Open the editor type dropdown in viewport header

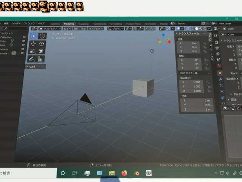click(34, 29)
